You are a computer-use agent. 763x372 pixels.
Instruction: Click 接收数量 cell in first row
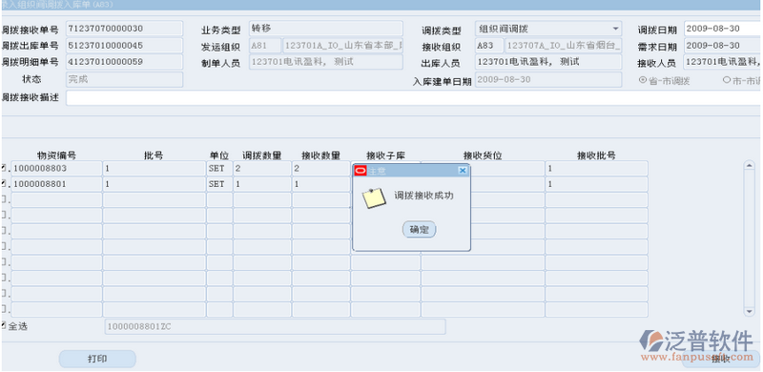(321, 169)
